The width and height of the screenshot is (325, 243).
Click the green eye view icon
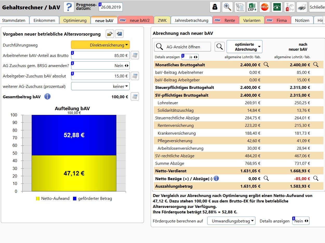[x=277, y=7]
